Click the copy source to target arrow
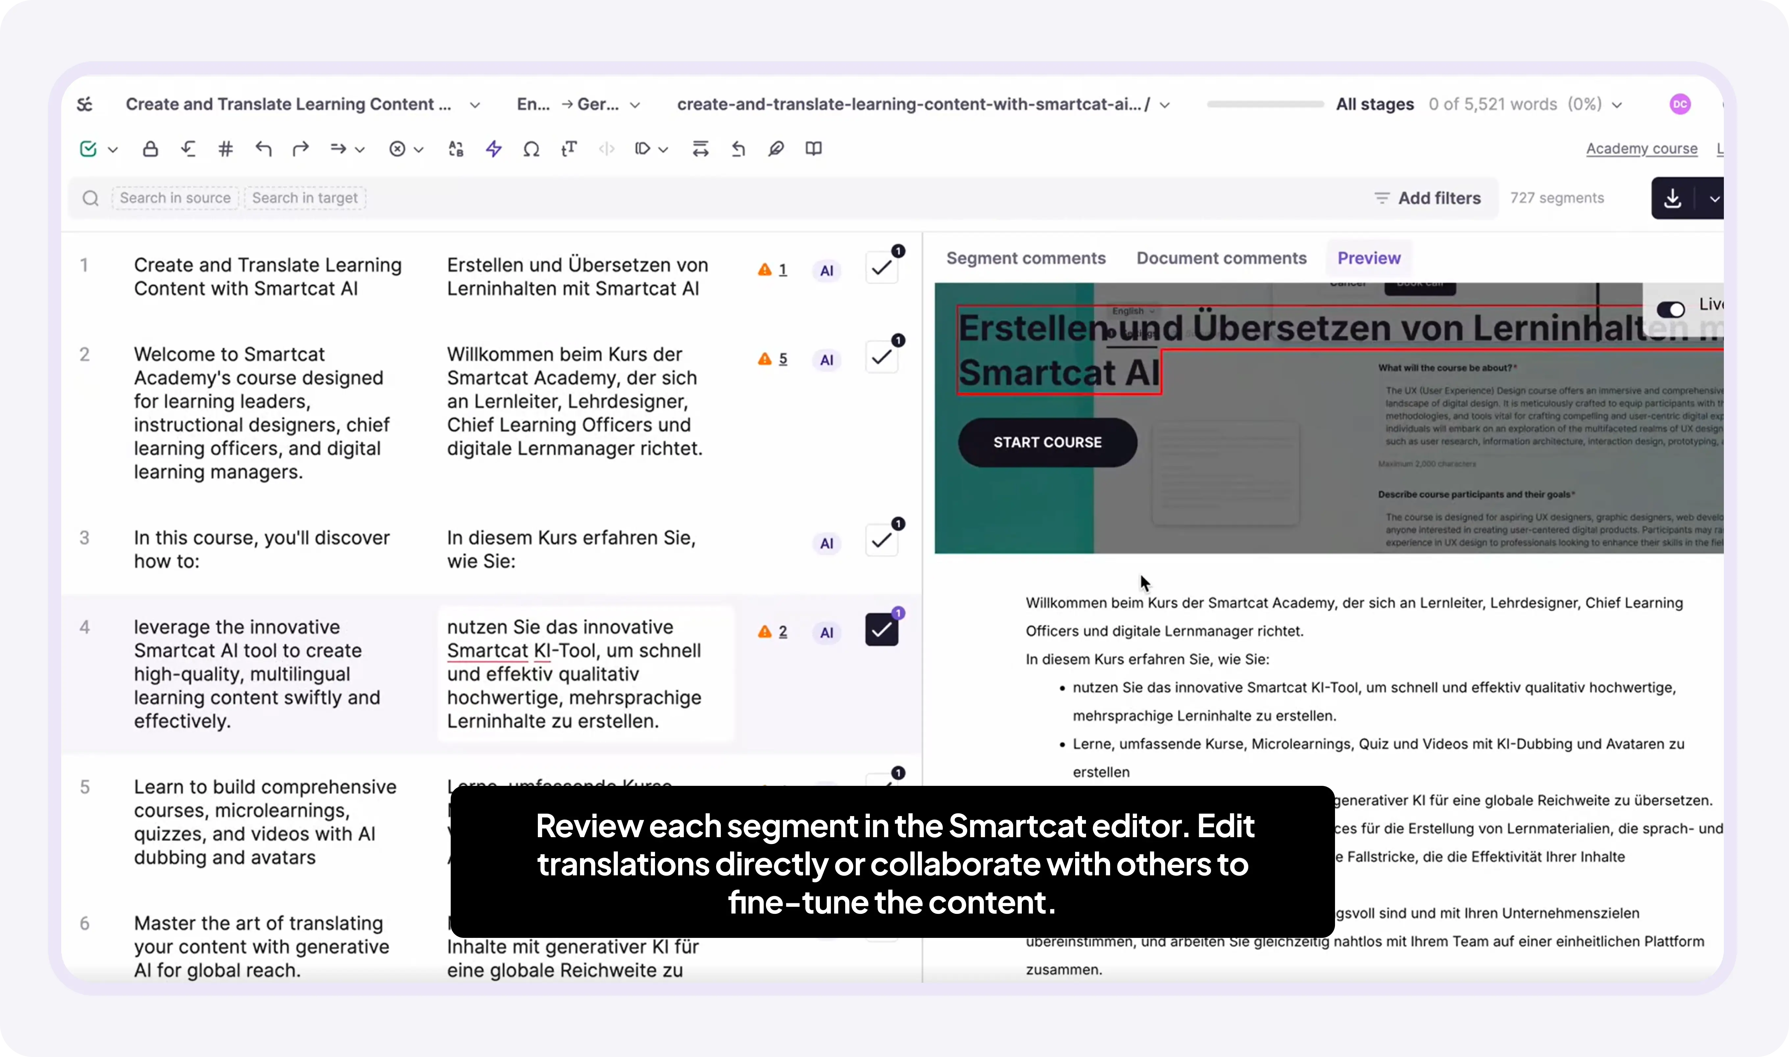 [338, 149]
